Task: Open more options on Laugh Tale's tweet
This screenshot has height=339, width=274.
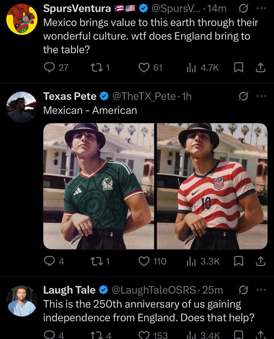Action: pos(261,290)
